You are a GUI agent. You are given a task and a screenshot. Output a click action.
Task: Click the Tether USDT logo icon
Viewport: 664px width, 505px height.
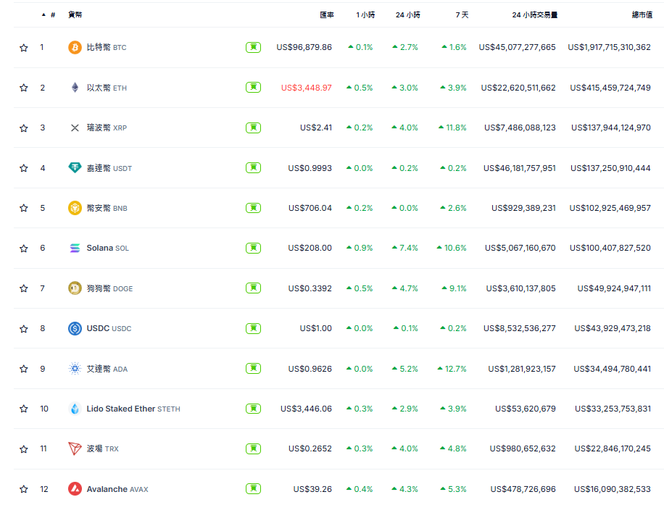(x=75, y=168)
